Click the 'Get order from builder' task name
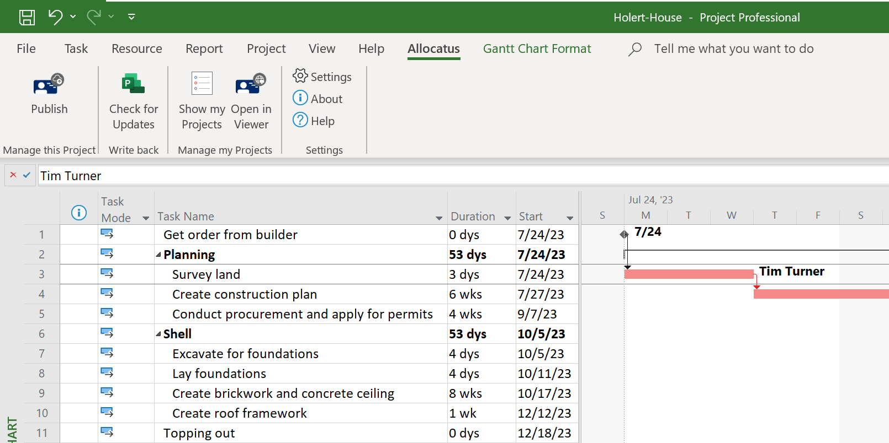889x443 pixels. 230,235
